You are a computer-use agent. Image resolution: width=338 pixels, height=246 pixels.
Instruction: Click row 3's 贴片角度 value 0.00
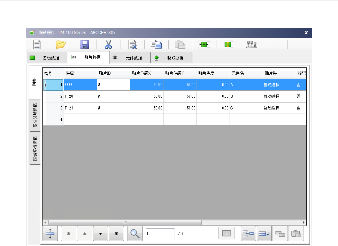click(213, 108)
